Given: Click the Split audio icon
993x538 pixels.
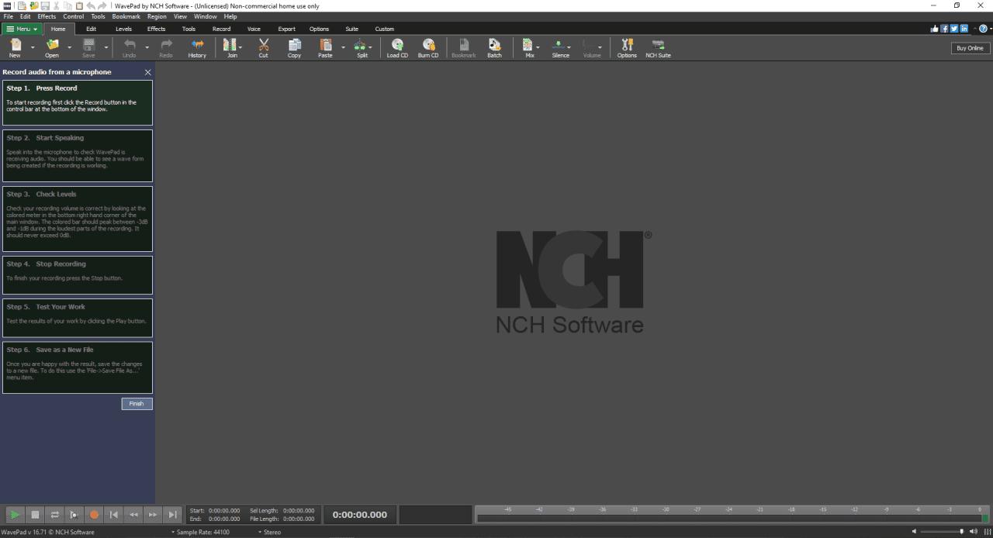Looking at the screenshot, I should (x=361, y=47).
